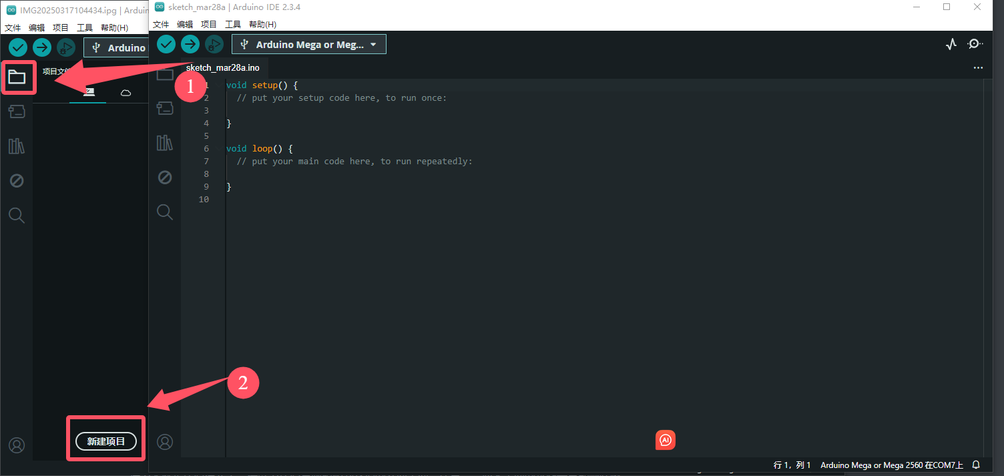Click 行 1, 列 1 cursor position indicator
1004x476 pixels.
792,465
